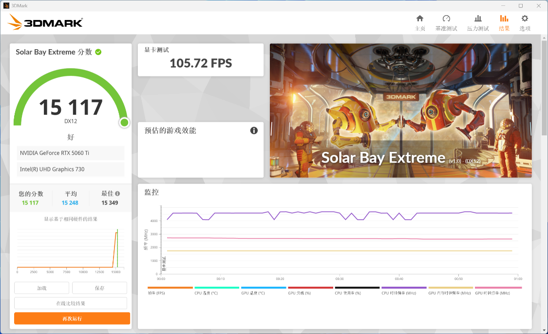Click the 3DMark logo in header
This screenshot has height=334, width=548.
46,22
